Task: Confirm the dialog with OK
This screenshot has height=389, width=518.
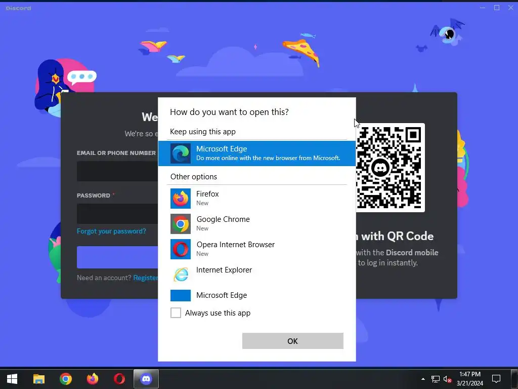Action: coord(293,341)
